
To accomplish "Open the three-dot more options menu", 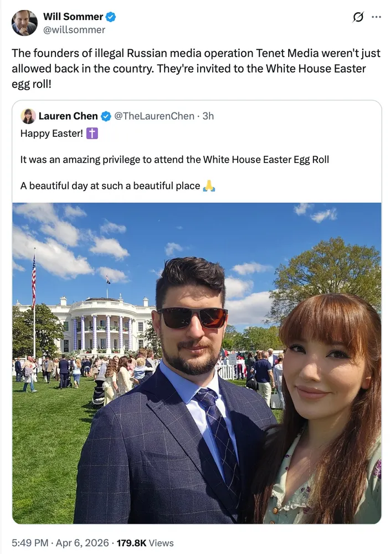I will click(x=377, y=17).
